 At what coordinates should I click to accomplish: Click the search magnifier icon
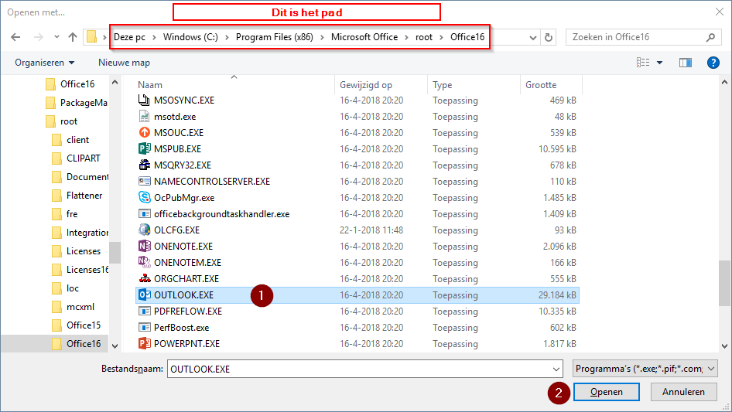click(x=710, y=37)
